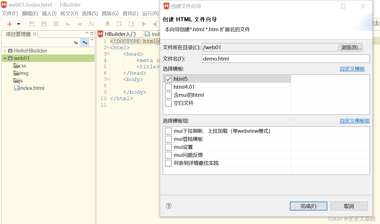380x224 pixels.
Task: Select the js folder
Action: 18,81
